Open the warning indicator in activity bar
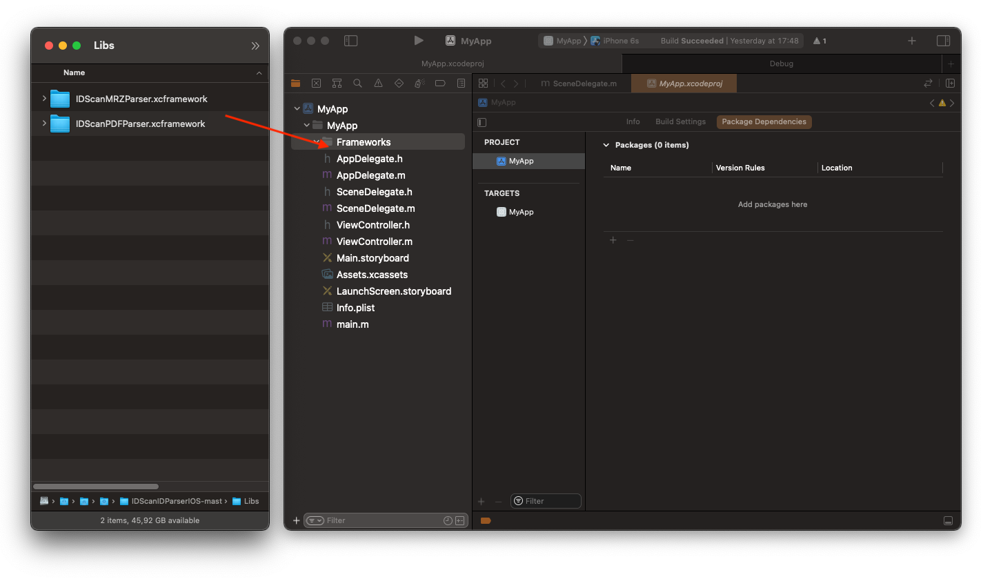The width and height of the screenshot is (992, 579). point(820,41)
